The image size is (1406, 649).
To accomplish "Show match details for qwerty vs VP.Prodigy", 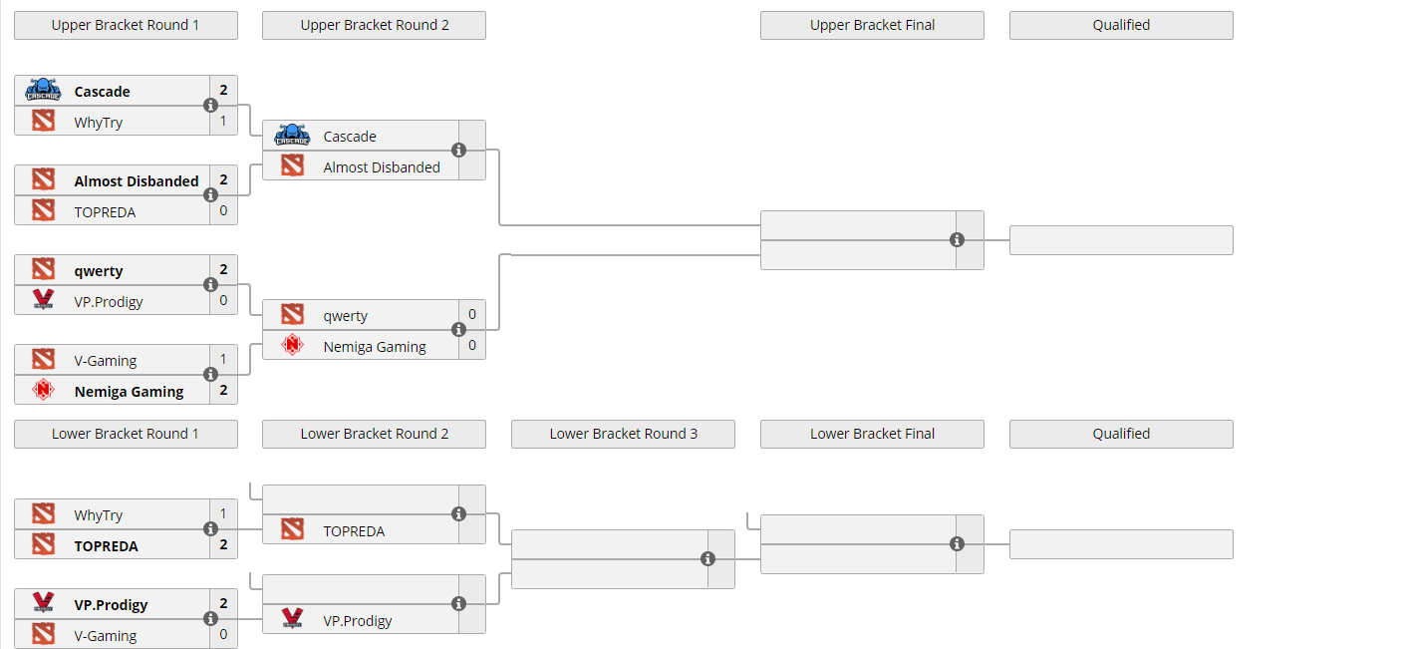I will [x=210, y=285].
